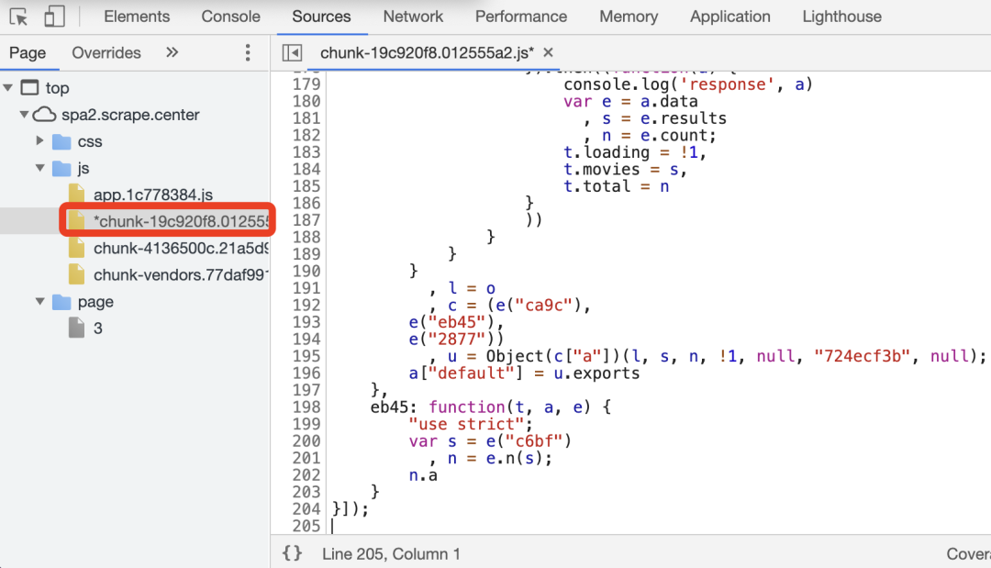Activate the inspect element picker icon
Viewport: 991px width, 568px height.
[x=19, y=17]
